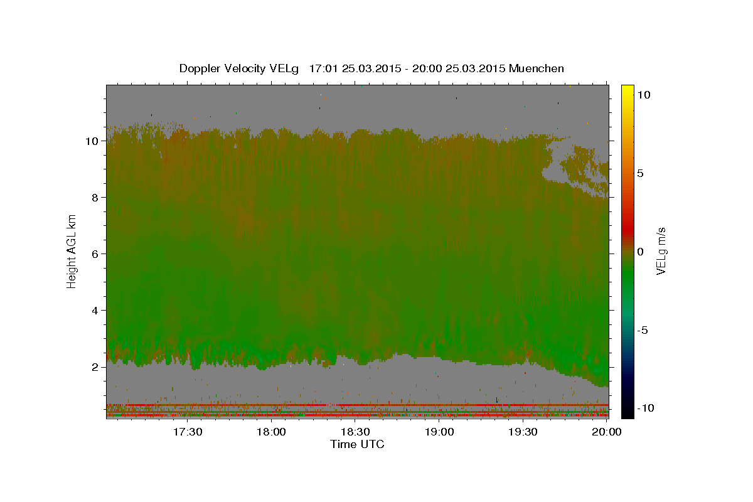Click the height axis label '10'
Viewport: 753px width, 502px height.
tap(93, 141)
